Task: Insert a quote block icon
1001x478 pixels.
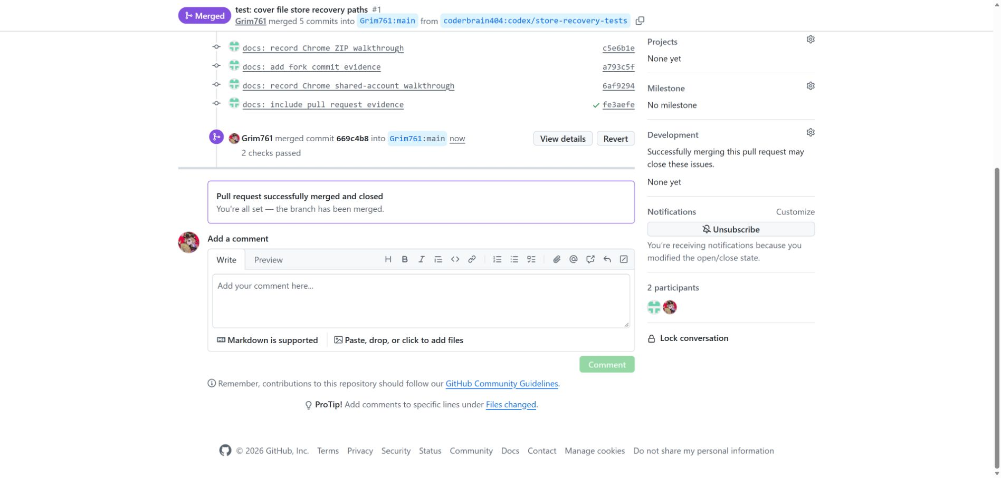Action: (438, 259)
